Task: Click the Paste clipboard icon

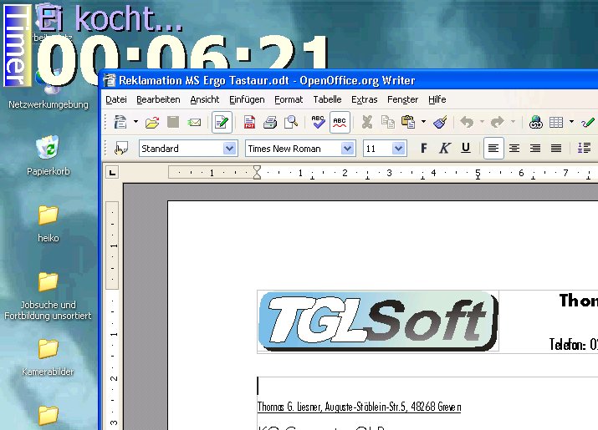Action: point(408,122)
